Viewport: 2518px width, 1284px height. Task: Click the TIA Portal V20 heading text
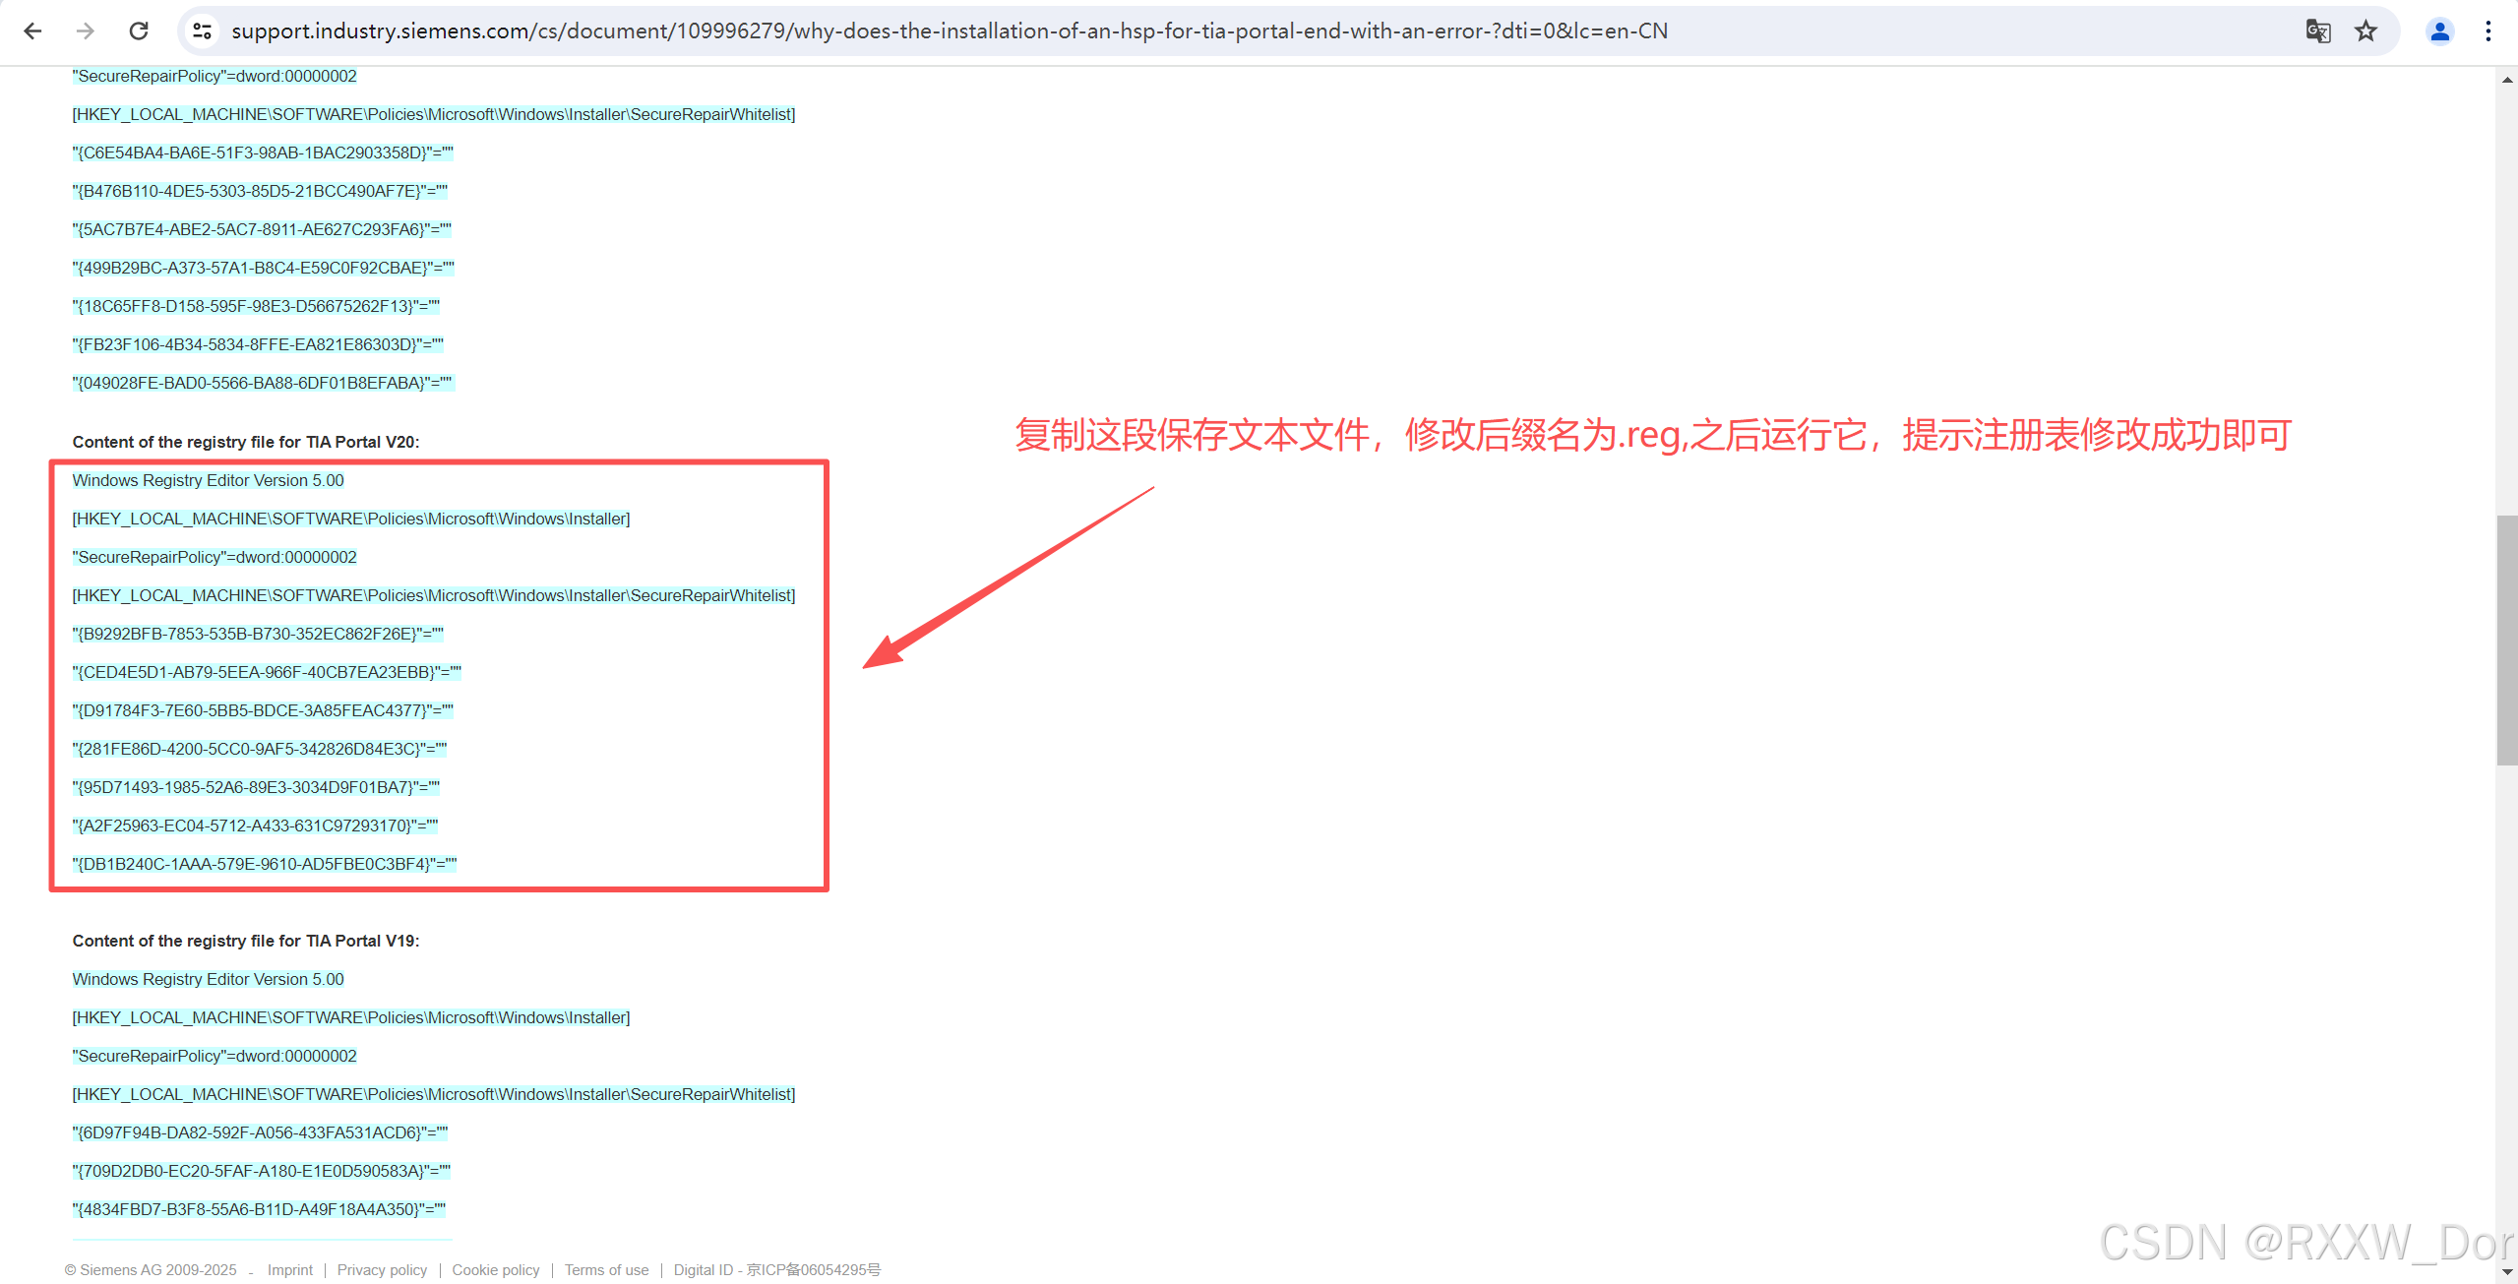coord(245,442)
